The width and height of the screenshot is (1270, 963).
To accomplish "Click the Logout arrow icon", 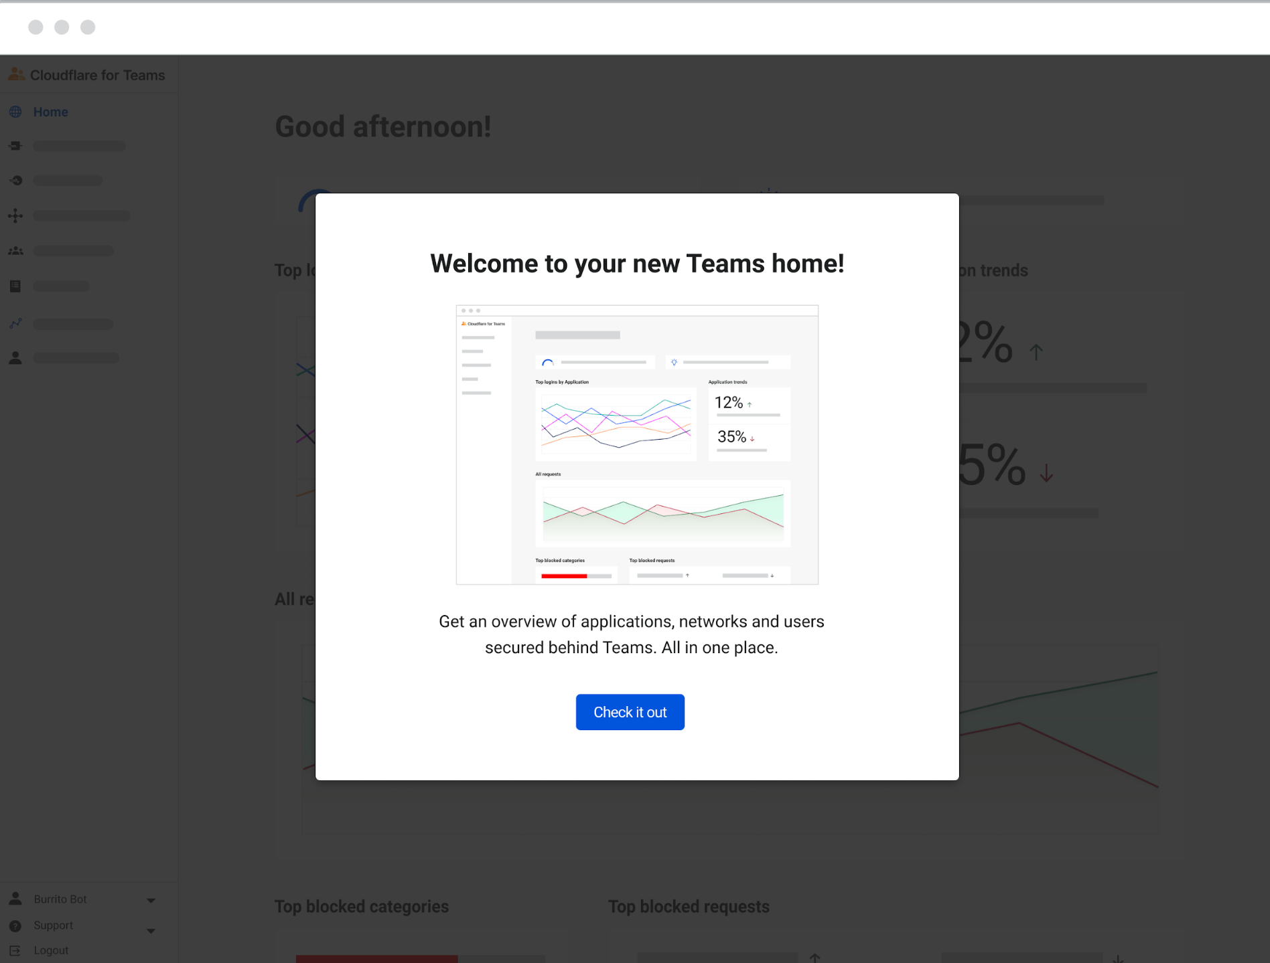I will (15, 950).
